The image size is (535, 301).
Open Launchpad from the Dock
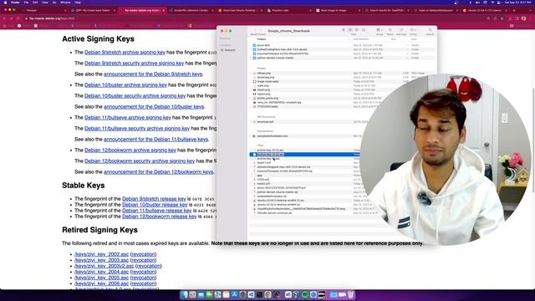tap(192, 294)
